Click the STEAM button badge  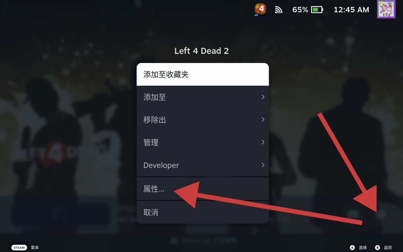point(19,247)
